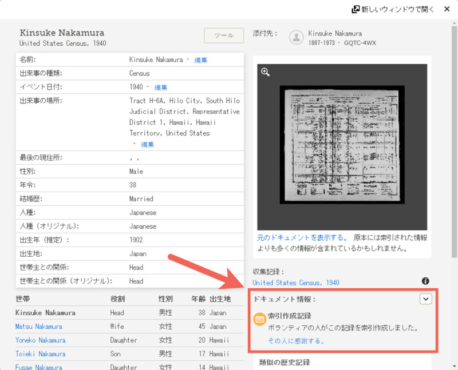Click the attached person icon for Kinsuke Nakamura
This screenshot has width=458, height=370.
295,38
